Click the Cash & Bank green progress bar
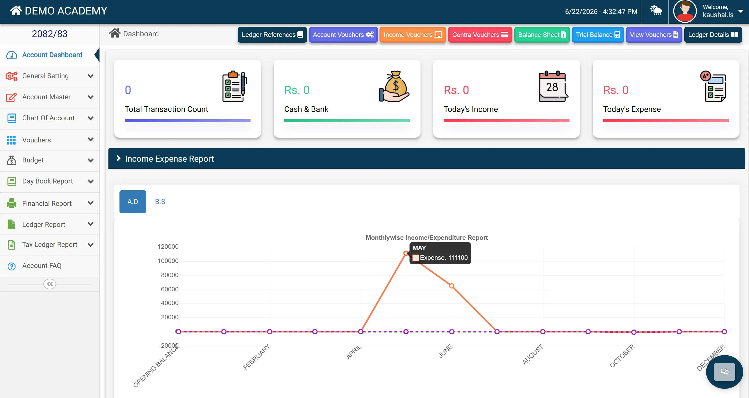 tap(347, 120)
